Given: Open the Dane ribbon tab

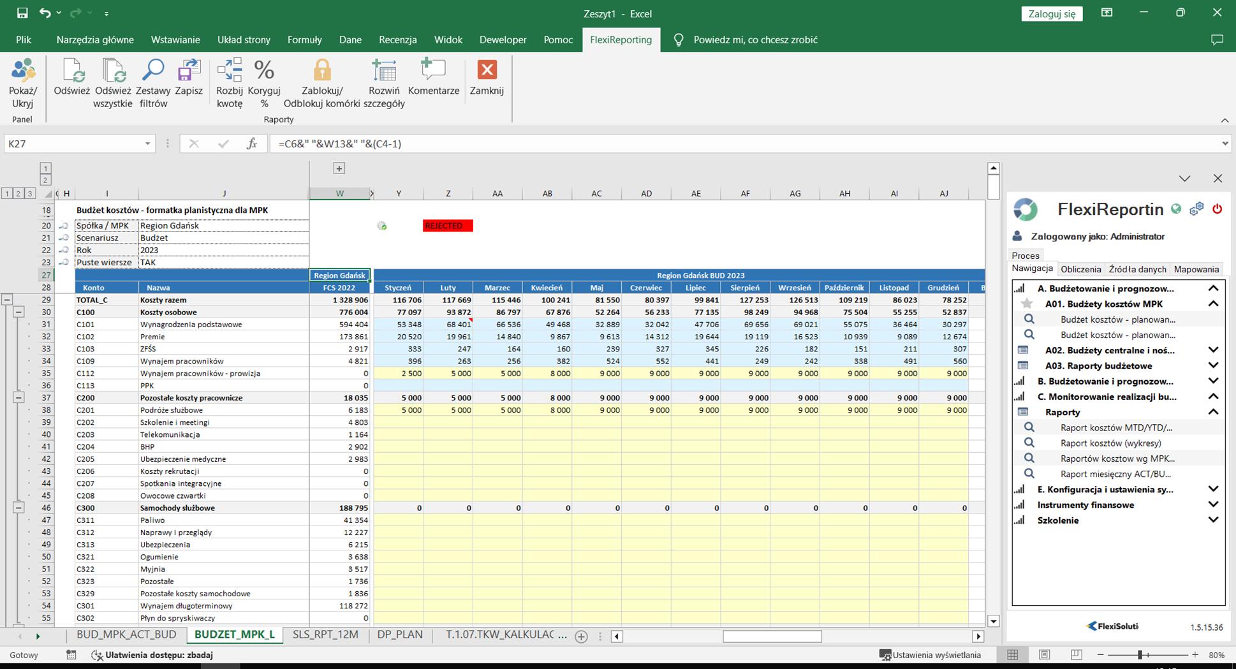Looking at the screenshot, I should pos(350,40).
